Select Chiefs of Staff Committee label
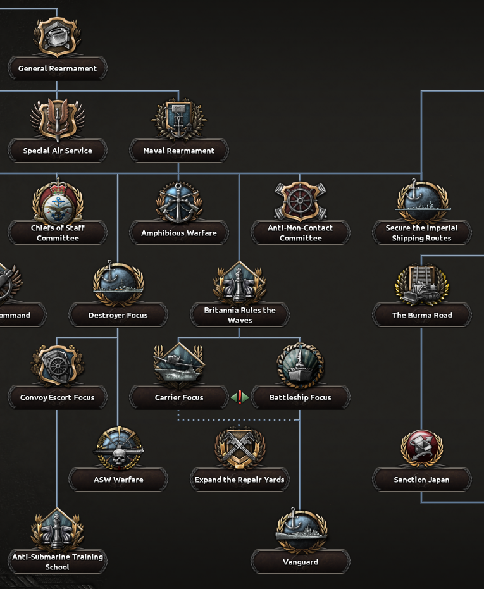 pos(58,233)
